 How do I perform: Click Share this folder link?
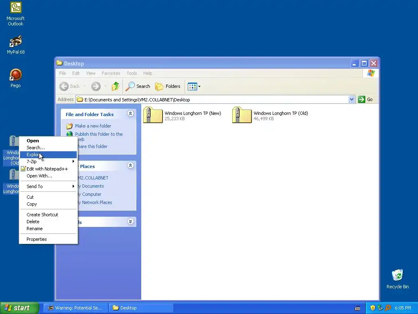click(93, 146)
